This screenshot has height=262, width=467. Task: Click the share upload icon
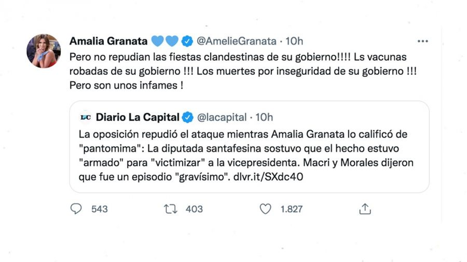pyautogui.click(x=365, y=209)
